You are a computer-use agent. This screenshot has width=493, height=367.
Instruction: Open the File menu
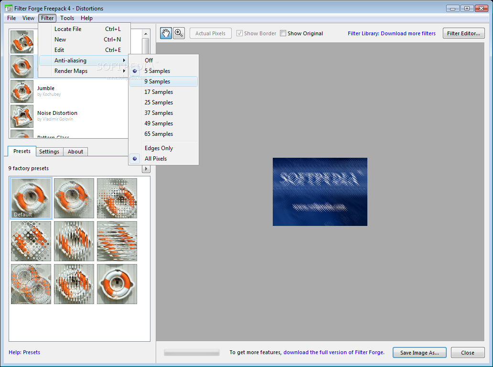pos(11,18)
